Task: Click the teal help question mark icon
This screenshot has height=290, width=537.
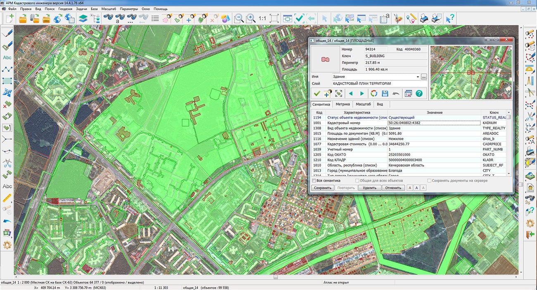Action: (x=419, y=94)
